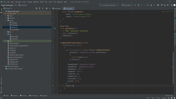Expand the test folder
The image size is (176, 99).
pos(6,41)
